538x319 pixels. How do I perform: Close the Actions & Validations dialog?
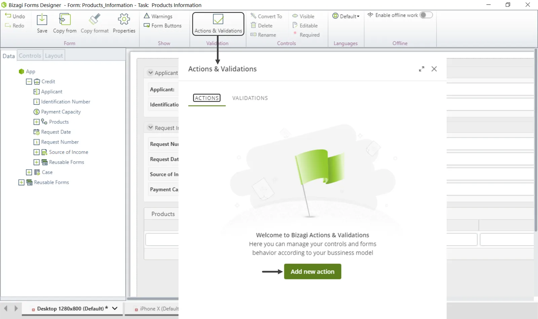[x=434, y=69]
